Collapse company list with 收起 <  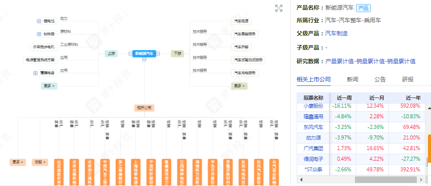tap(40, 162)
